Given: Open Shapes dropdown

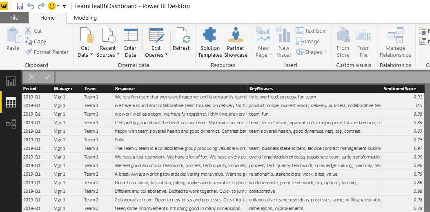Looking at the screenshot, I should [312, 52].
